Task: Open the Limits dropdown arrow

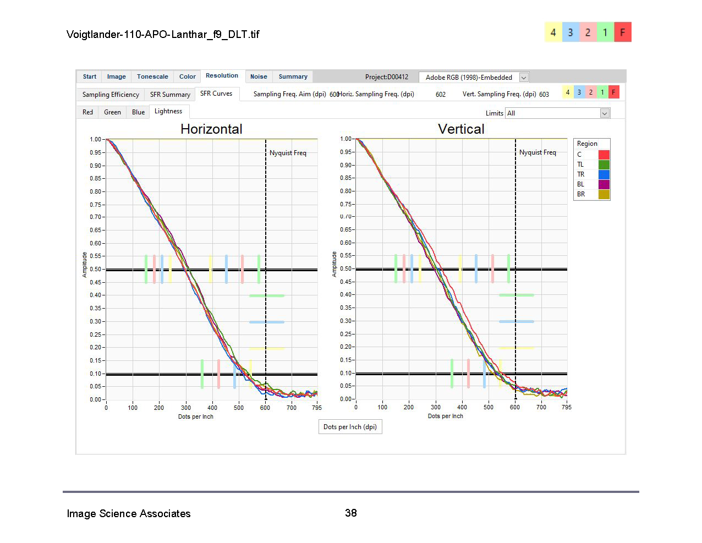Action: click(x=605, y=113)
